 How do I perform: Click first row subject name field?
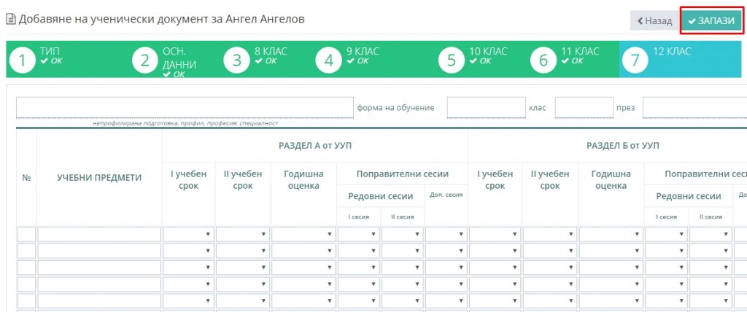[99, 234]
